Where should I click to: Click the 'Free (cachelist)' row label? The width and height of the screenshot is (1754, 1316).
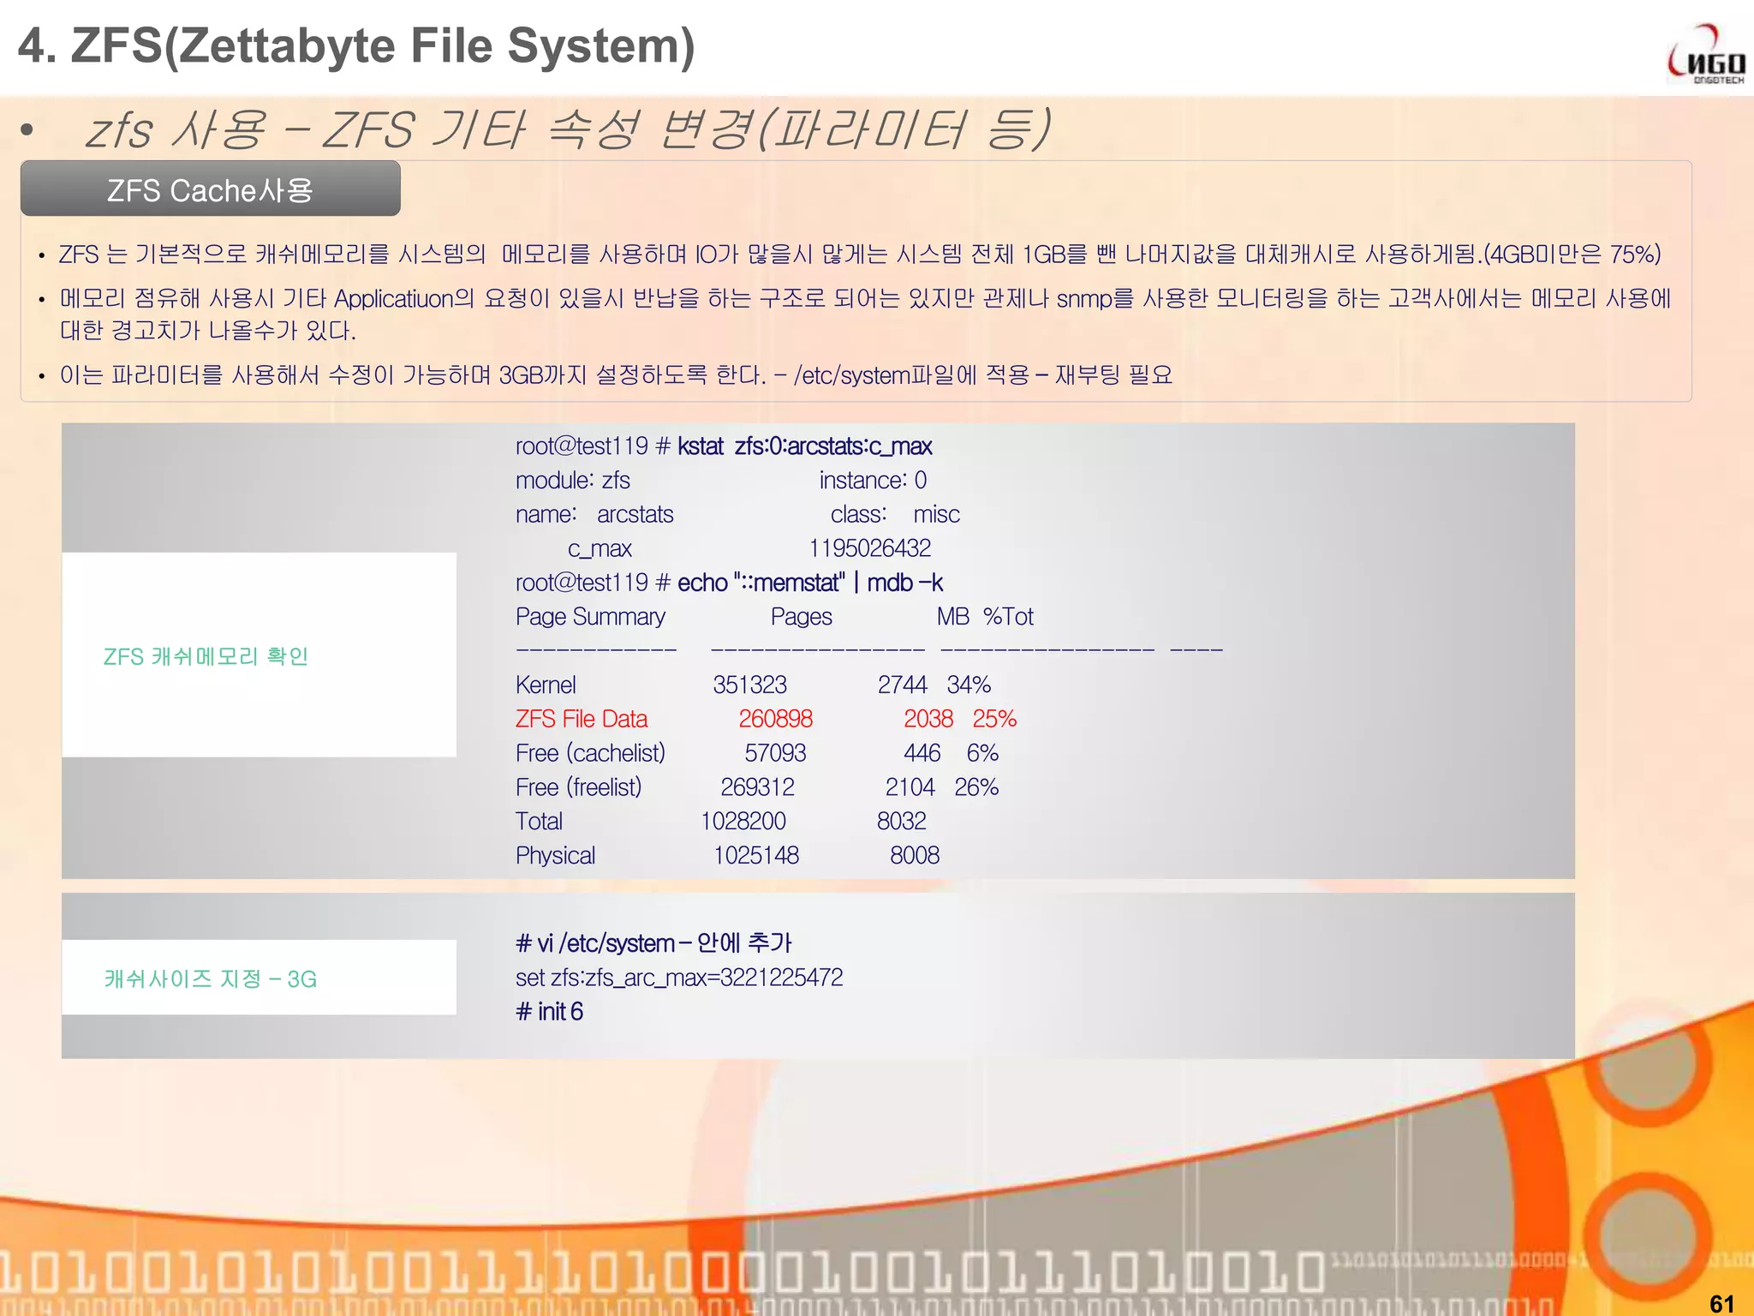point(590,753)
